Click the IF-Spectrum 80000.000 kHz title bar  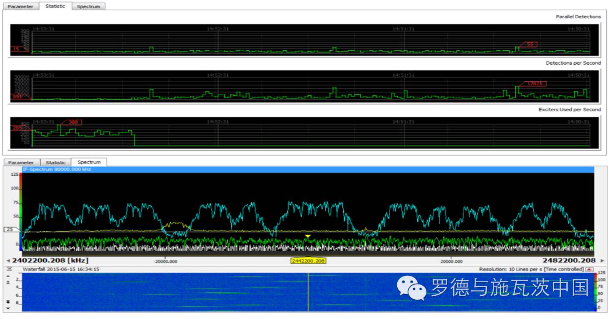308,169
